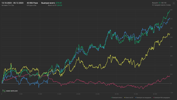This screenshot has height=100, width=177.
Task: Click the '43 856 Руки' hands count
Action: click(32, 3)
